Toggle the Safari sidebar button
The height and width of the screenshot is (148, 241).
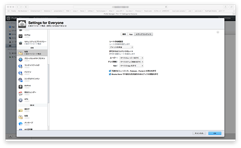click(26, 7)
